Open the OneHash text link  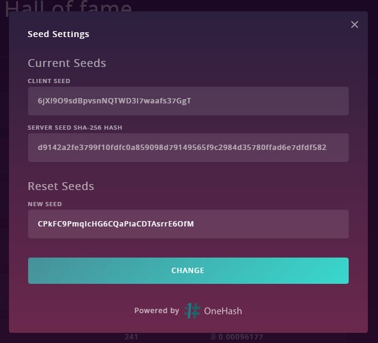tap(222, 311)
